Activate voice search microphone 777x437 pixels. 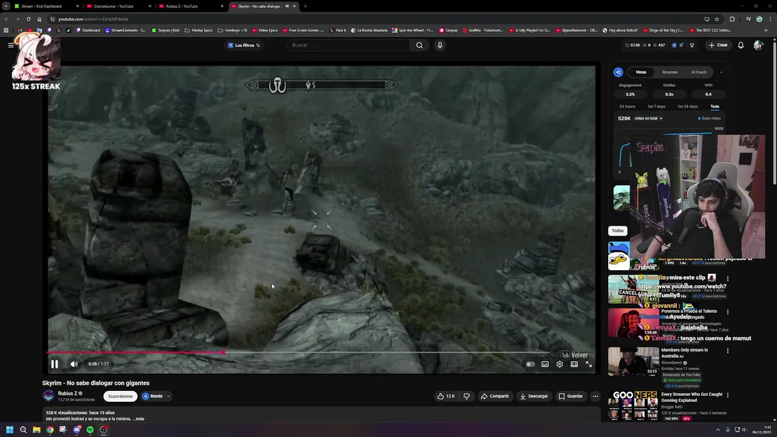click(x=440, y=45)
